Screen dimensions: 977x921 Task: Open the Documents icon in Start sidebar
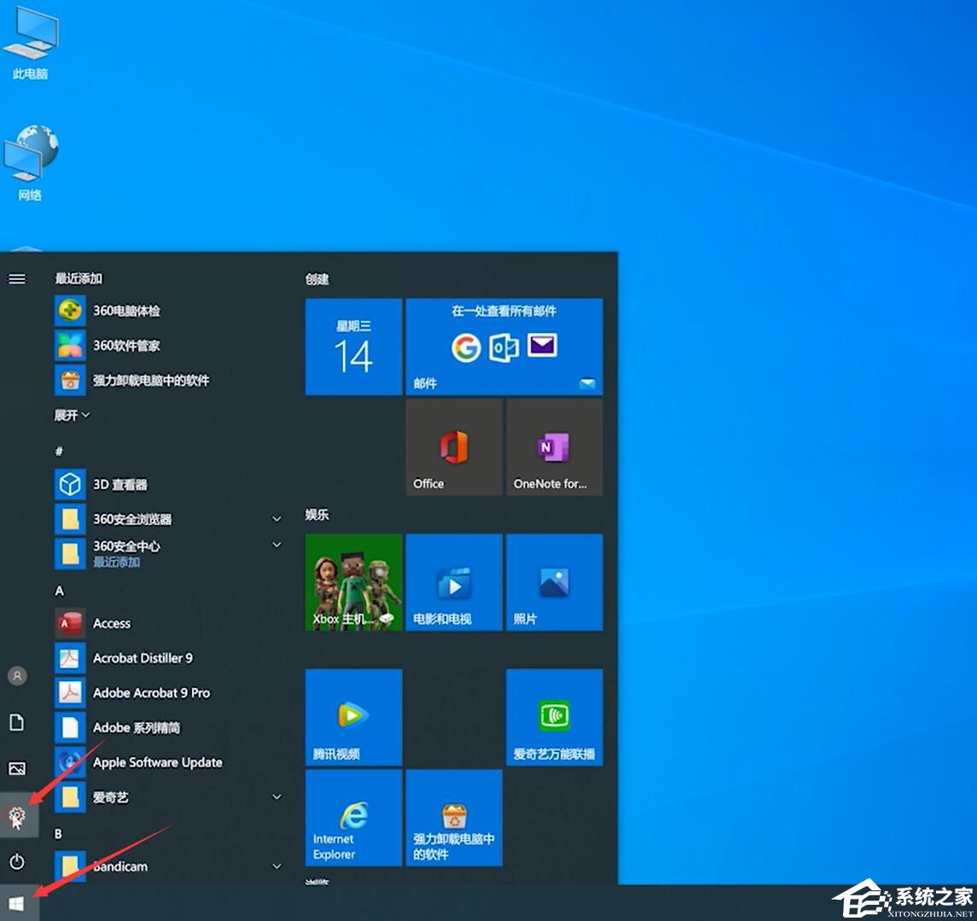click(17, 723)
